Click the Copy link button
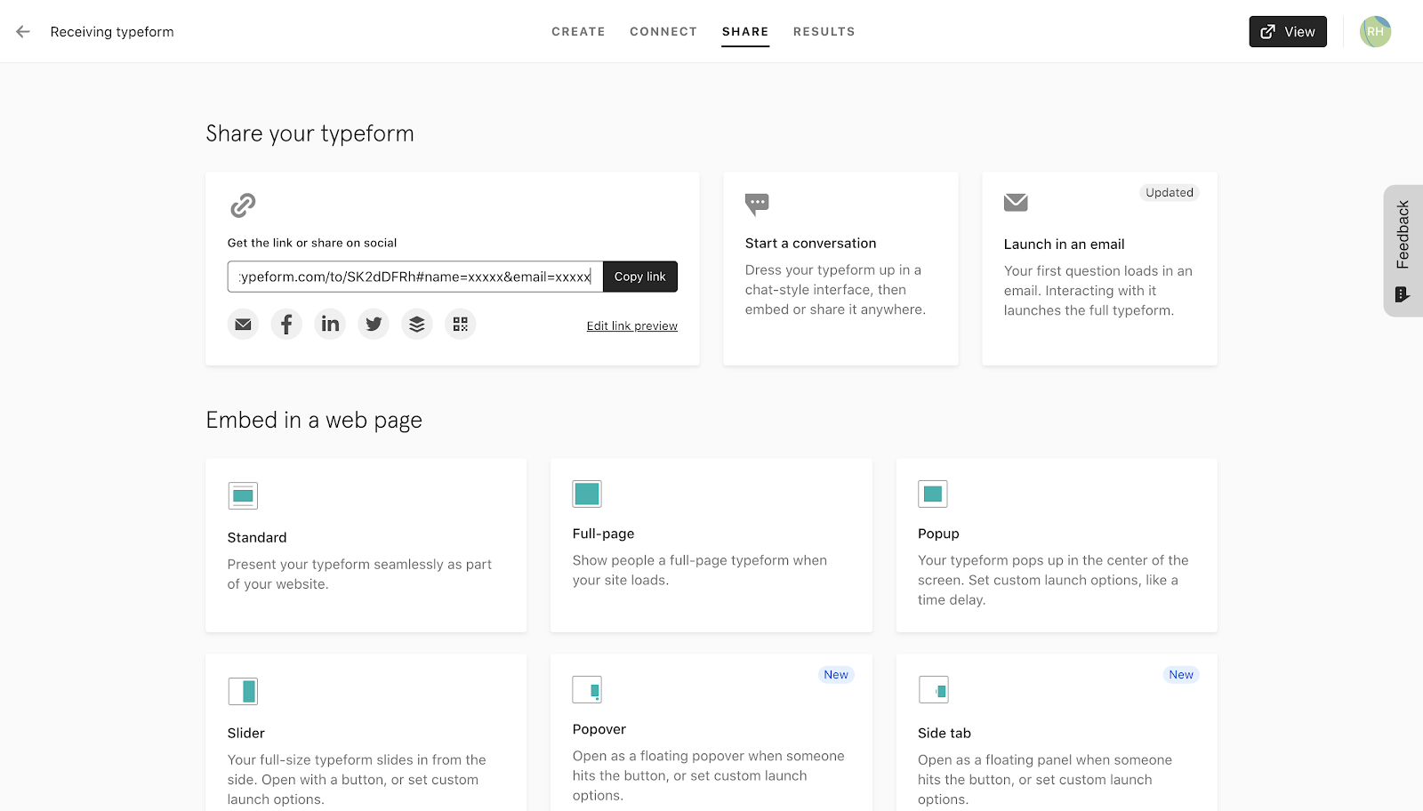The height and width of the screenshot is (811, 1423). 640,277
